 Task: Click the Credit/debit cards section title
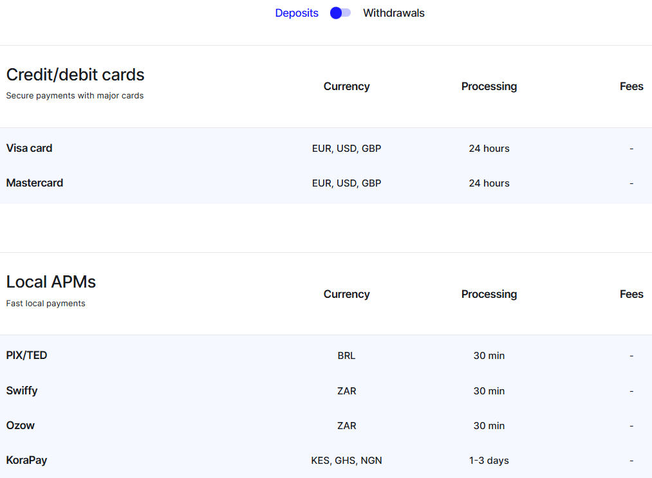[75, 75]
